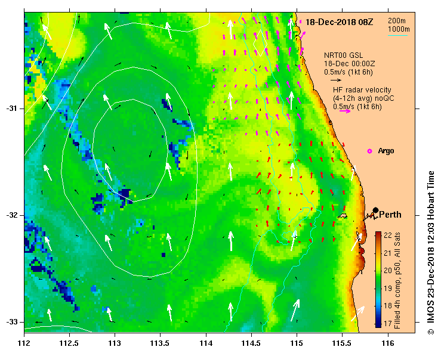The width and height of the screenshot is (441, 353).
Task: Click the 'Perth' city label
Action: (x=390, y=215)
